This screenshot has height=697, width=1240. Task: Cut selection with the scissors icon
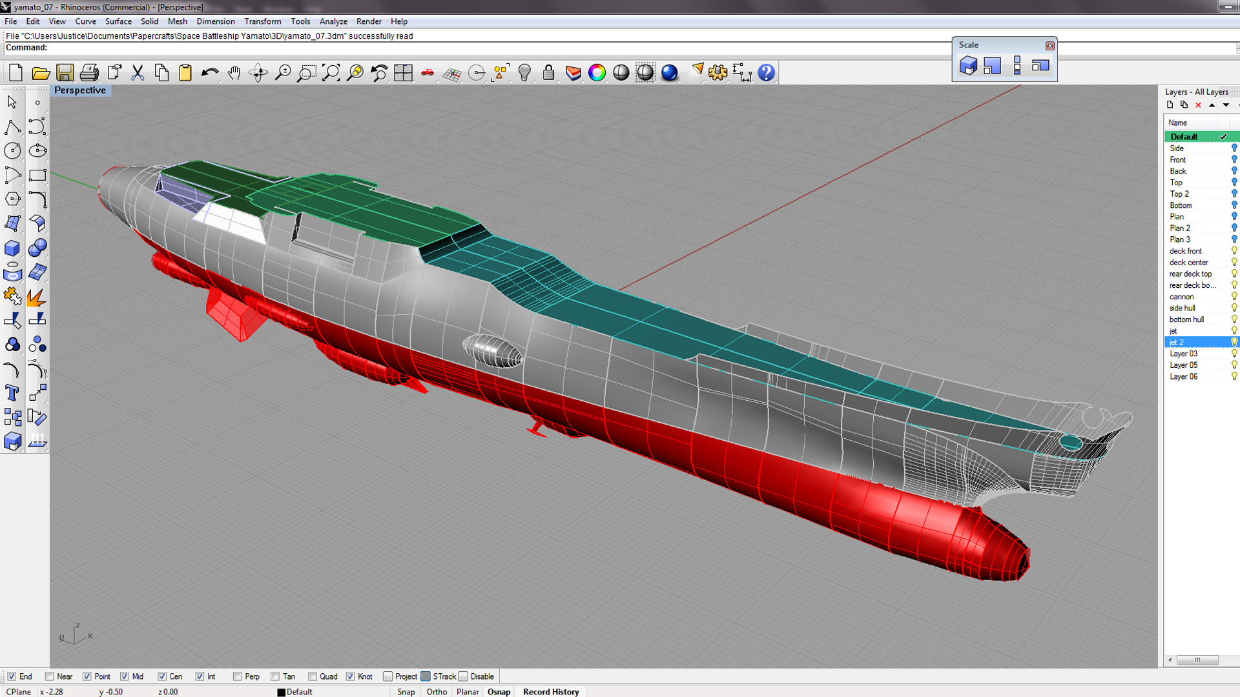(138, 73)
